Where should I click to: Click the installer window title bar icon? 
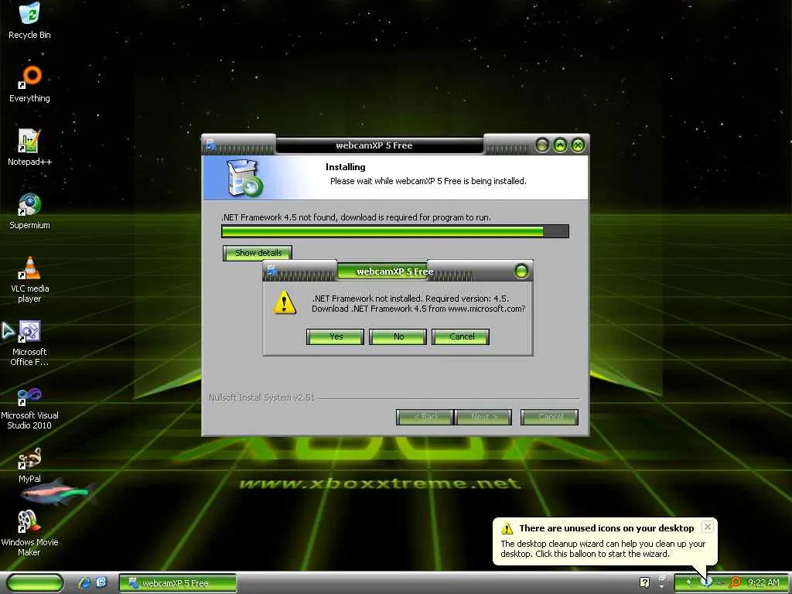tap(212, 145)
